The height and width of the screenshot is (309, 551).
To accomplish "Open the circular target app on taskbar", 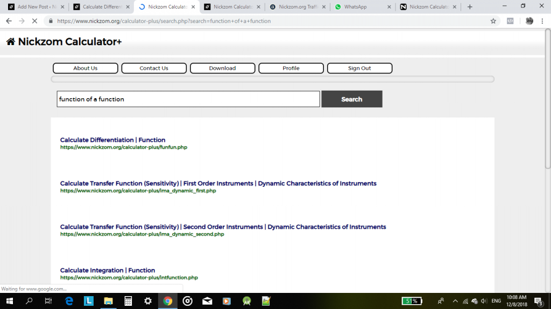I will (188, 301).
